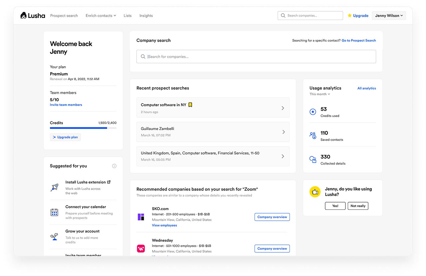Click the Lusha logo

(x=33, y=16)
